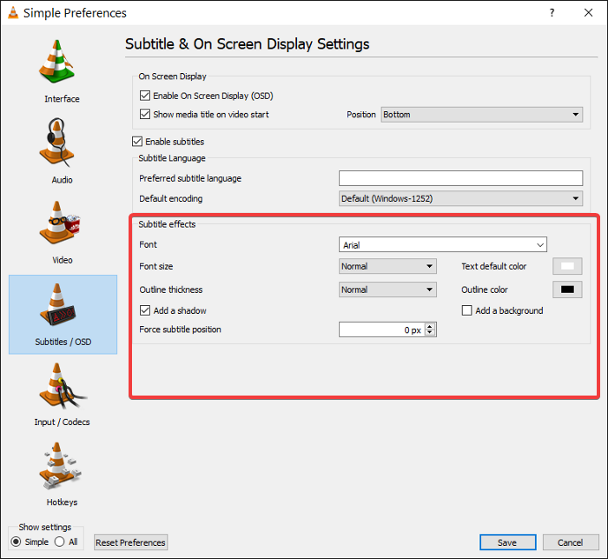Toggle Show media title on video start
Screen dimensions: 608x559
point(145,114)
